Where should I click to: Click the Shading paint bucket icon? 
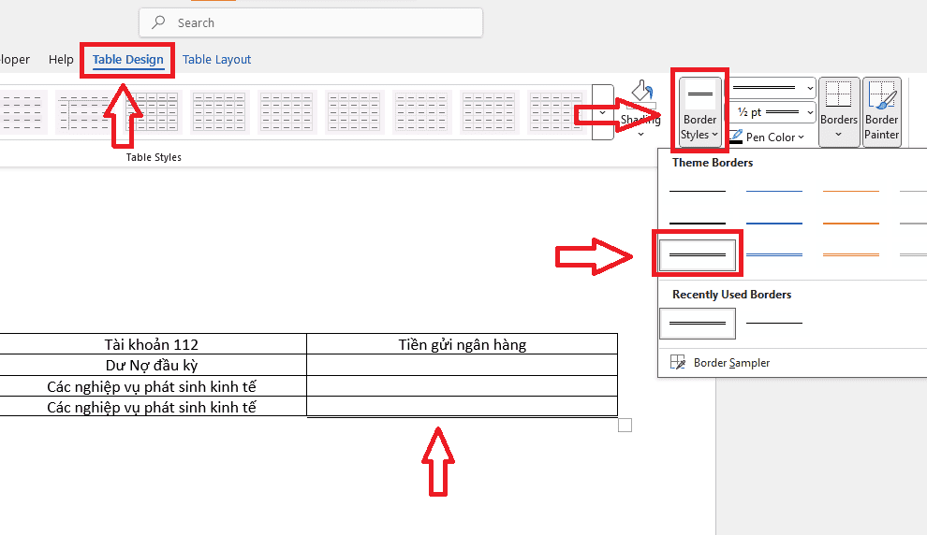coord(641,93)
